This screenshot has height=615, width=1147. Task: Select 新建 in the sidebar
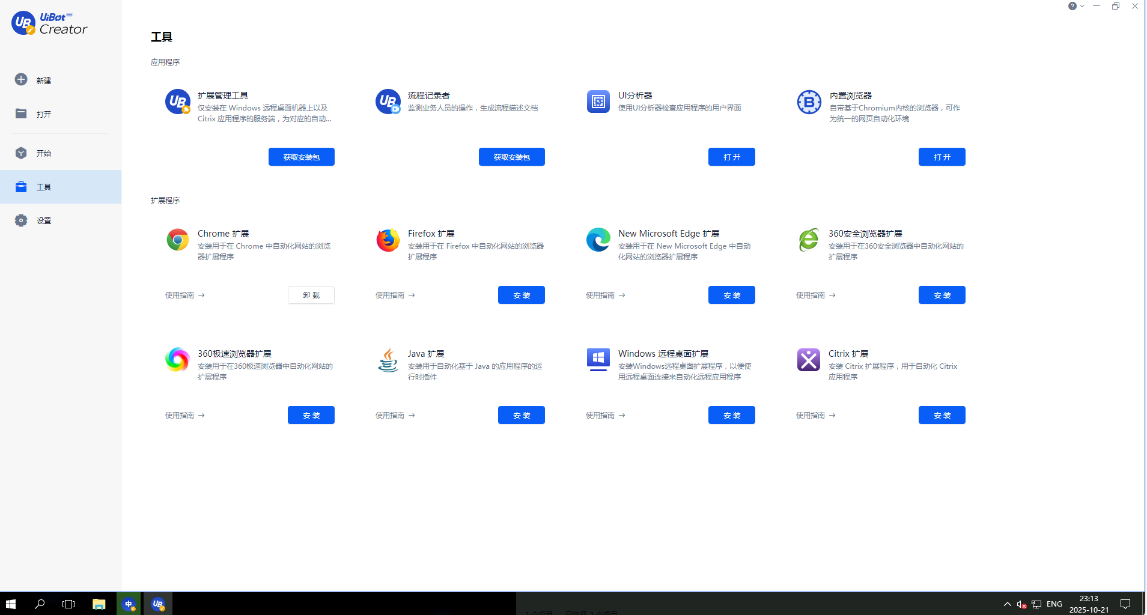pyautogui.click(x=43, y=80)
